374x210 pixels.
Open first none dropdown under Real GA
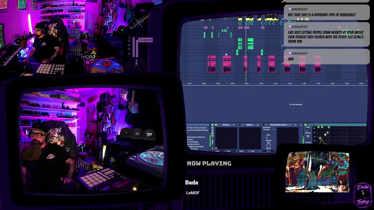click(x=221, y=151)
